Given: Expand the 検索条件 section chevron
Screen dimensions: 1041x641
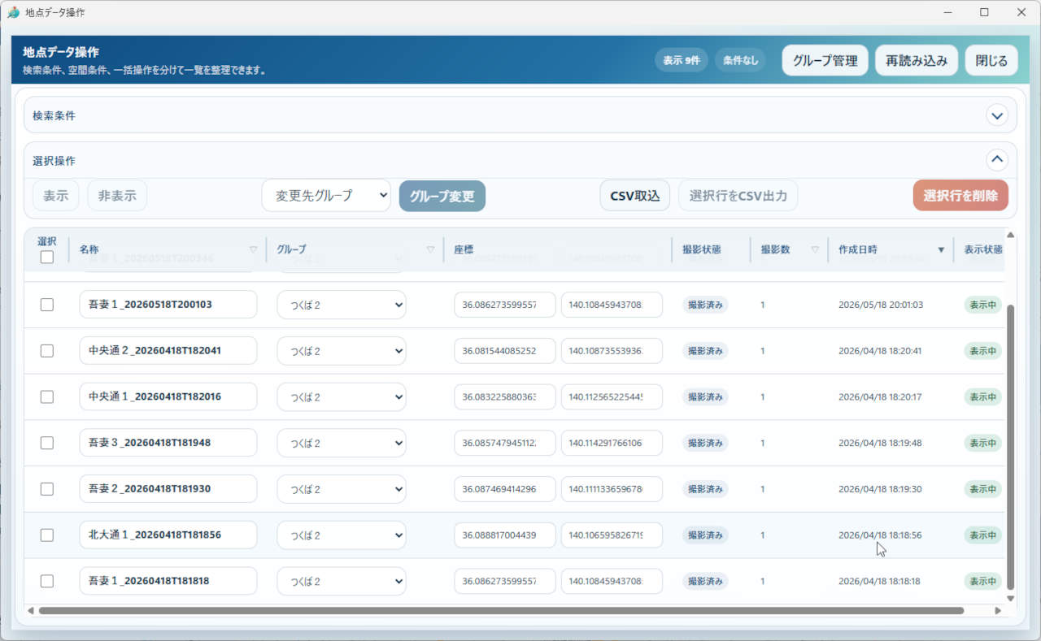Looking at the screenshot, I should [x=997, y=115].
